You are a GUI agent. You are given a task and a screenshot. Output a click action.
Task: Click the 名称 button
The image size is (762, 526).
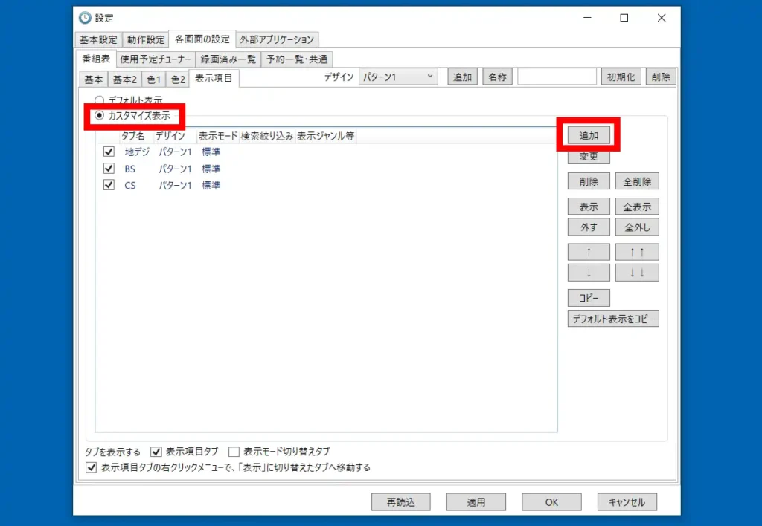click(x=497, y=77)
